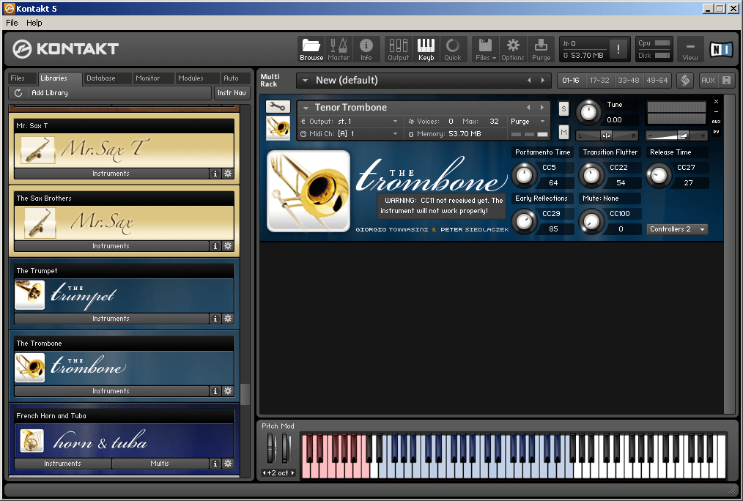Adjust the instrument pan slider
The height and width of the screenshot is (501, 743).
point(607,136)
